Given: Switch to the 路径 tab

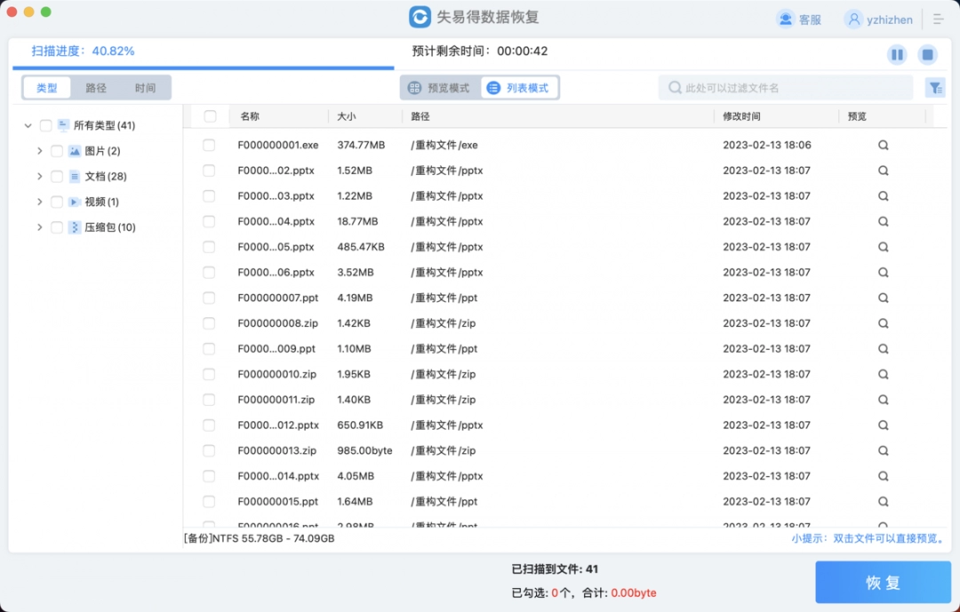Looking at the screenshot, I should [x=95, y=87].
